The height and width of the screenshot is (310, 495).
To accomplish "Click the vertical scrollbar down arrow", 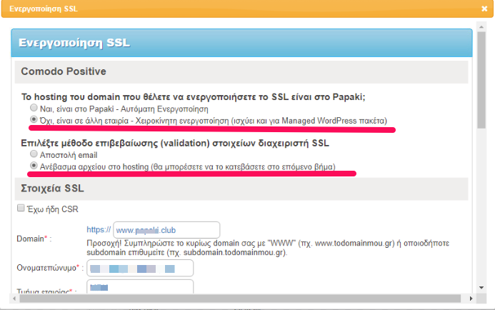I will (x=481, y=288).
